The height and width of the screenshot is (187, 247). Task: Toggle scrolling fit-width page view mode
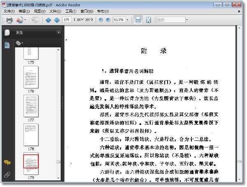point(138,20)
